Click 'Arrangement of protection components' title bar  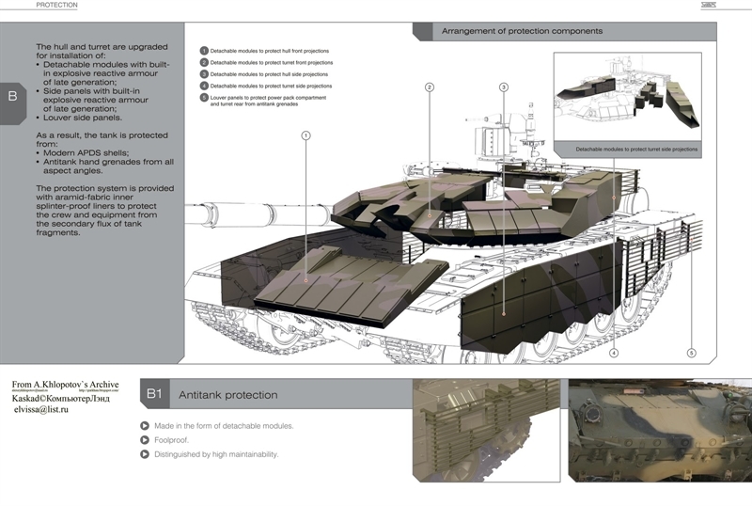pos(565,31)
